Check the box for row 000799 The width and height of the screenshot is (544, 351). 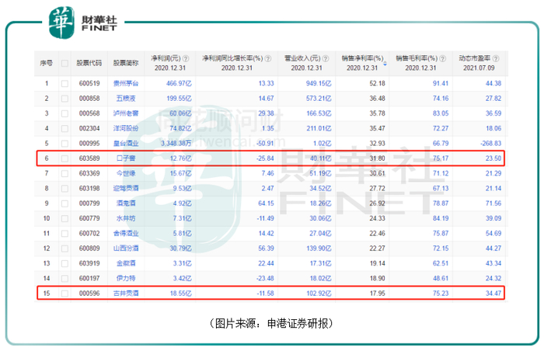coord(65,203)
